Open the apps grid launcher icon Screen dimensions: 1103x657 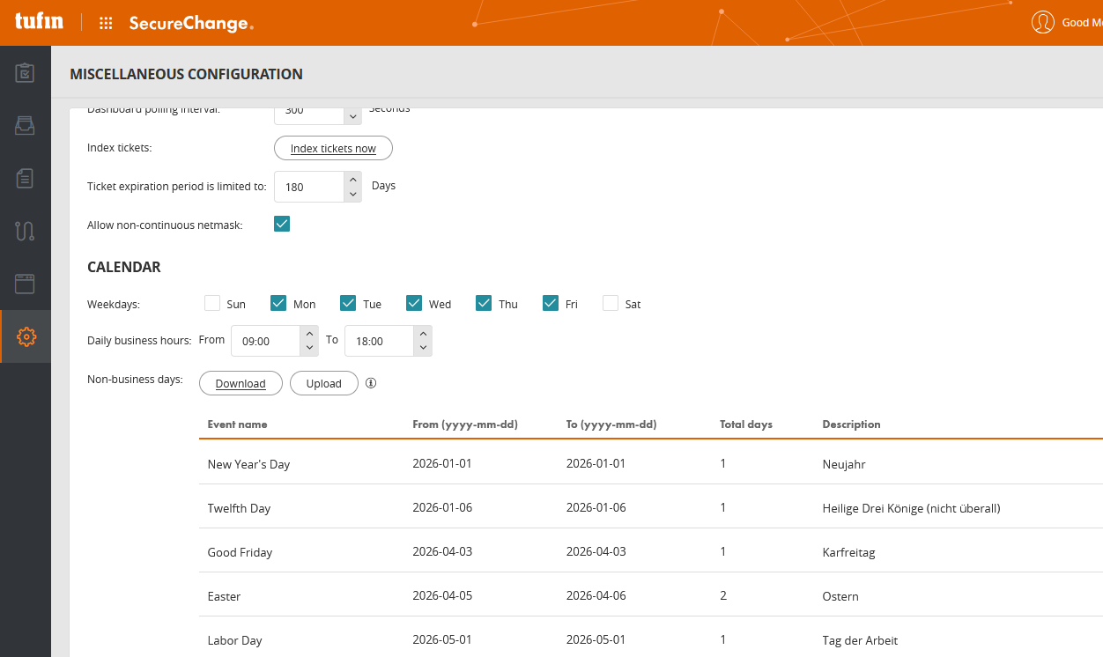pyautogui.click(x=106, y=23)
